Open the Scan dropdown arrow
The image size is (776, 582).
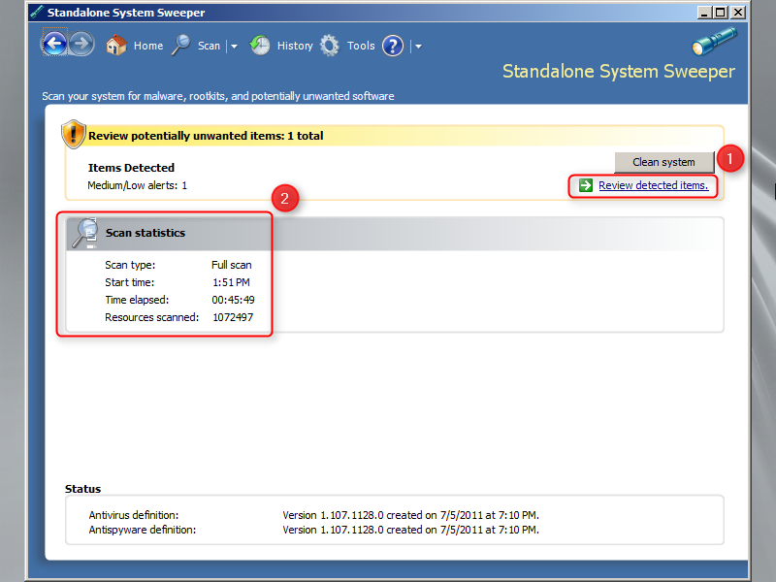click(x=233, y=45)
